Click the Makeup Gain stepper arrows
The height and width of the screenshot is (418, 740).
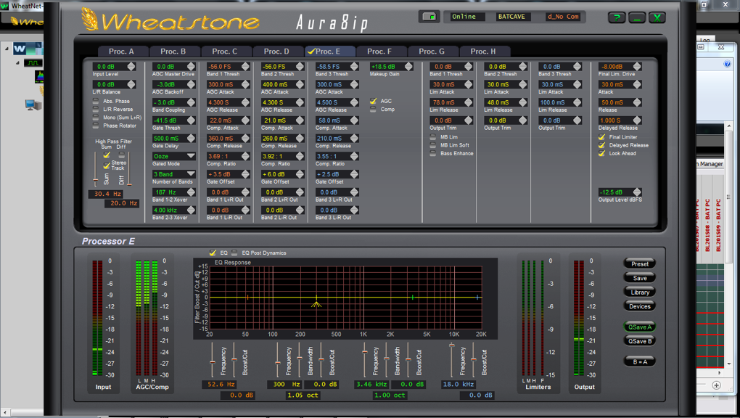click(408, 67)
